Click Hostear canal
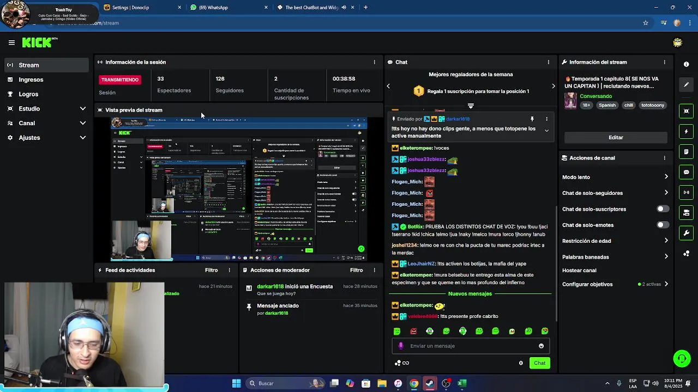Screen dimensions: 698x392 tap(579, 271)
